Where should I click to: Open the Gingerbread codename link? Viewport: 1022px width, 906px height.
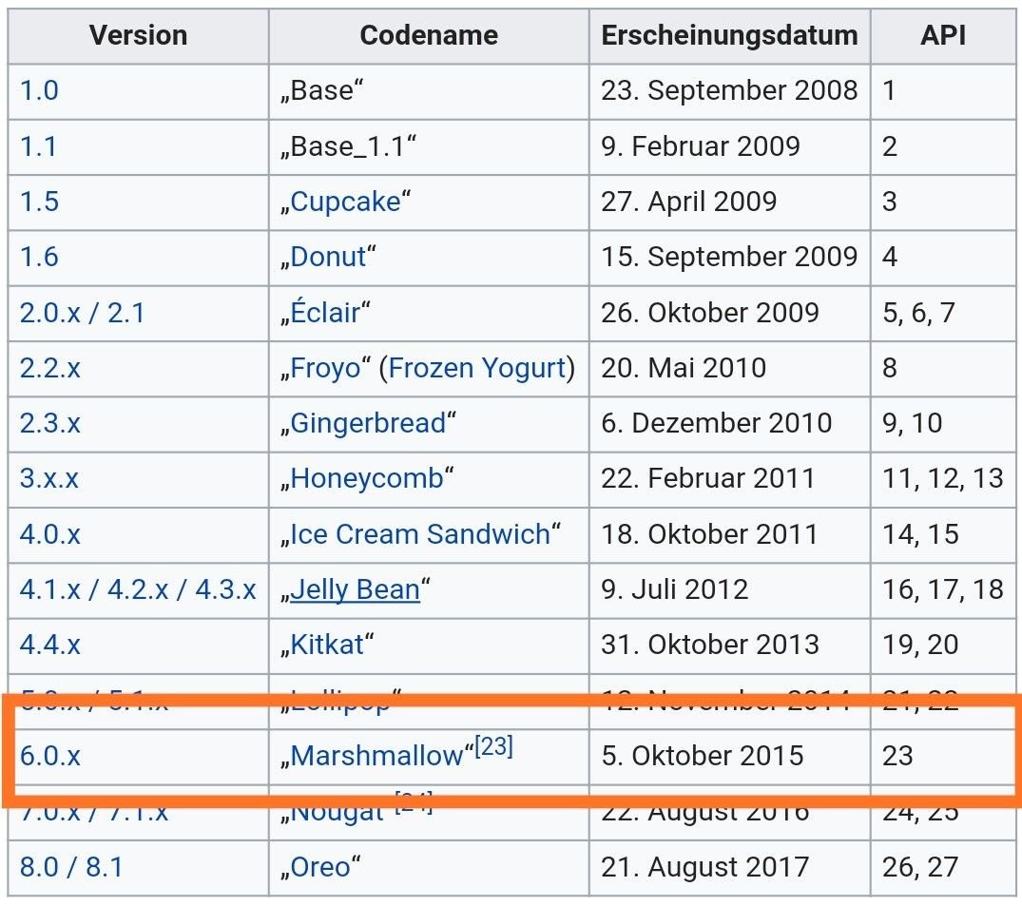coord(368,424)
